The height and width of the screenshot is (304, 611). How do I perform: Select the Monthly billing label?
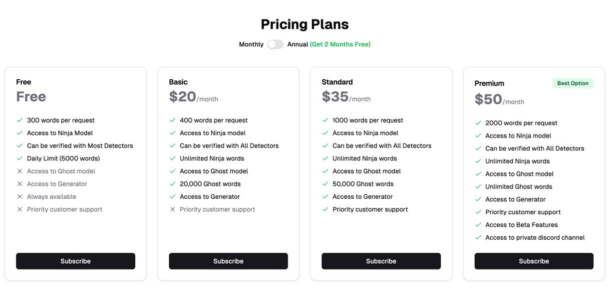[x=251, y=44]
